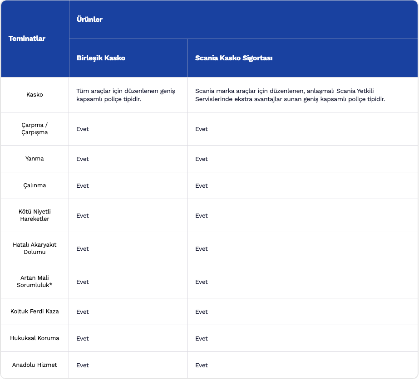419x380 pixels.
Task: Click Scania's Evet in Anadolu Hizmet row
Action: tap(202, 365)
